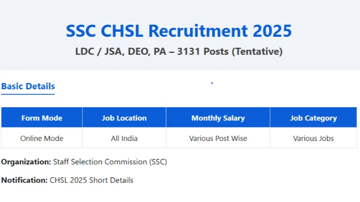Image resolution: width=360 pixels, height=202 pixels.
Task: Select the Various Jobs table cell
Action: [313, 138]
